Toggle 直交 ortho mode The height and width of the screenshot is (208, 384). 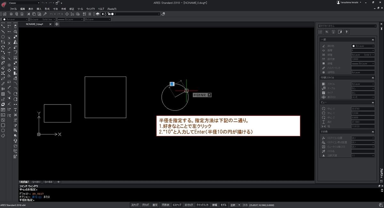pyautogui.click(x=155, y=205)
